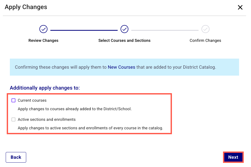Tick the Active sections and enrollments checkbox
This screenshot has height=167, width=251.
(x=13, y=120)
